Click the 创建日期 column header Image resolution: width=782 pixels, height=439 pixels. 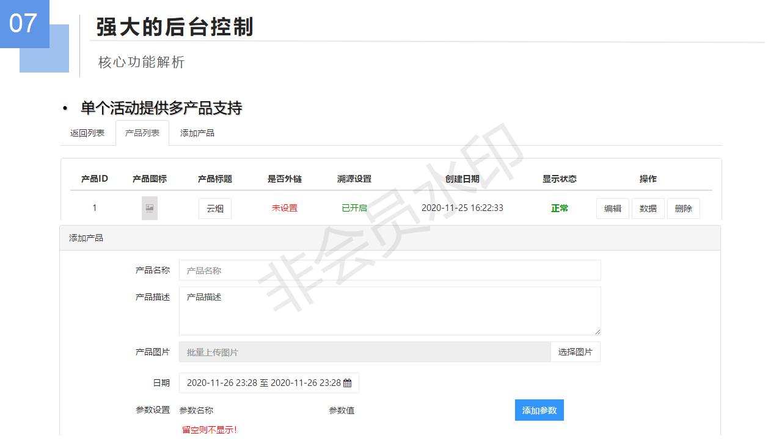pos(462,179)
